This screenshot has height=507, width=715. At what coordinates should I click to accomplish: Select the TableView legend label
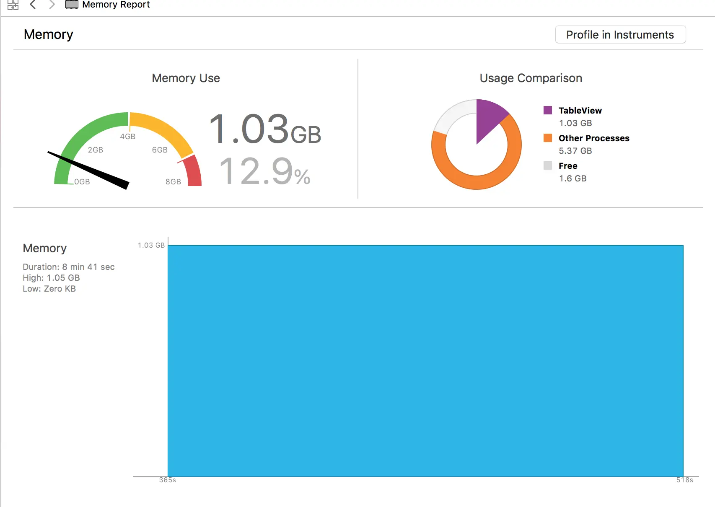coord(580,111)
